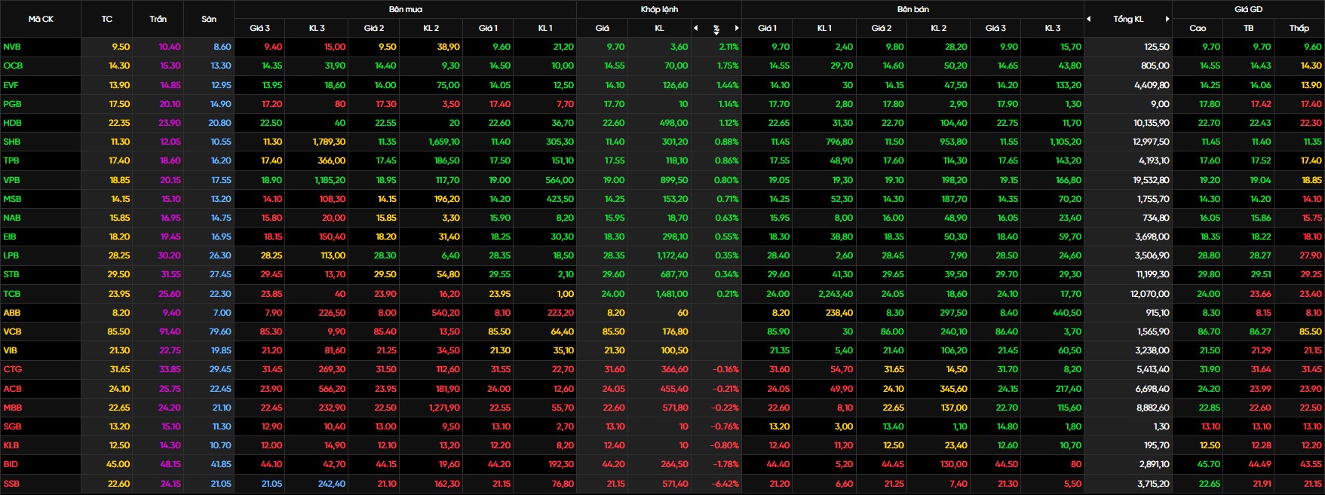Click VCB's ceiling price 91.40
Image resolution: width=1325 pixels, height=495 pixels.
(170, 332)
